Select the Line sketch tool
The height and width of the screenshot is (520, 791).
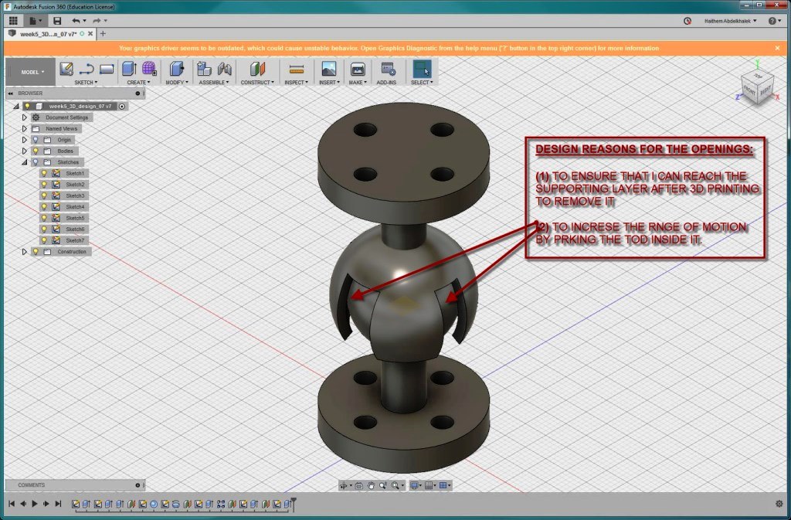[x=87, y=69]
